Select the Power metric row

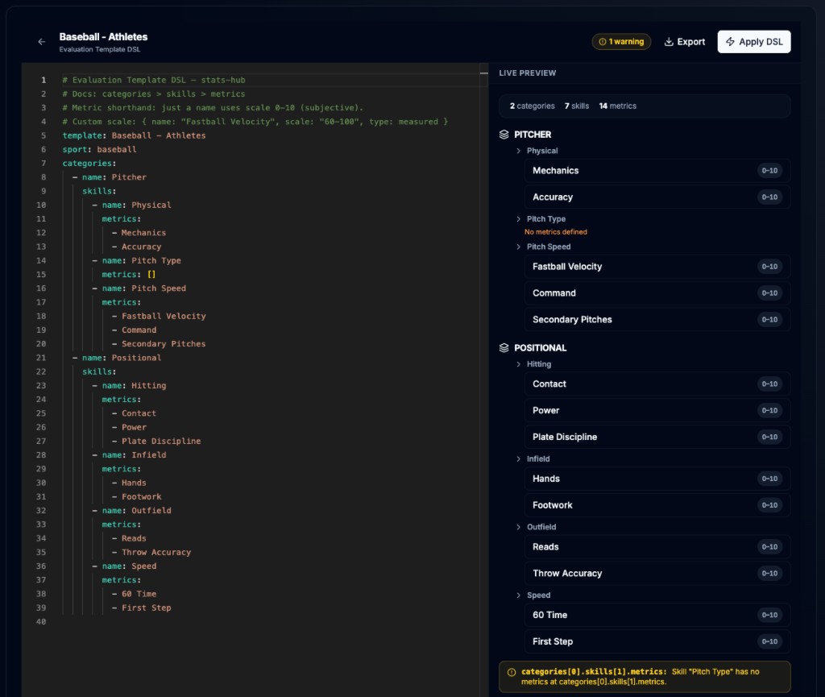click(x=657, y=410)
